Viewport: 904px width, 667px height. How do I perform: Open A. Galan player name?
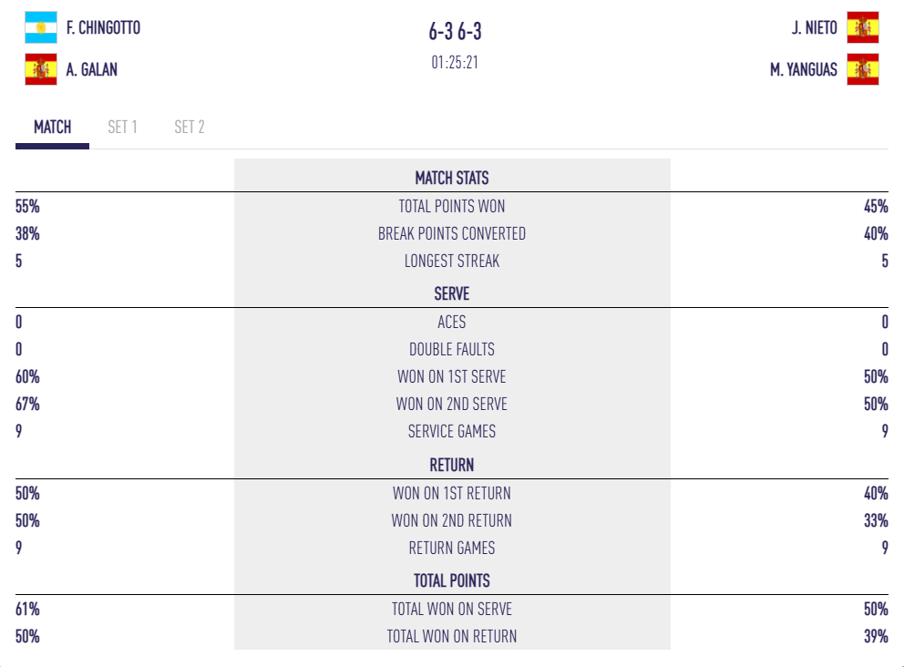point(92,70)
